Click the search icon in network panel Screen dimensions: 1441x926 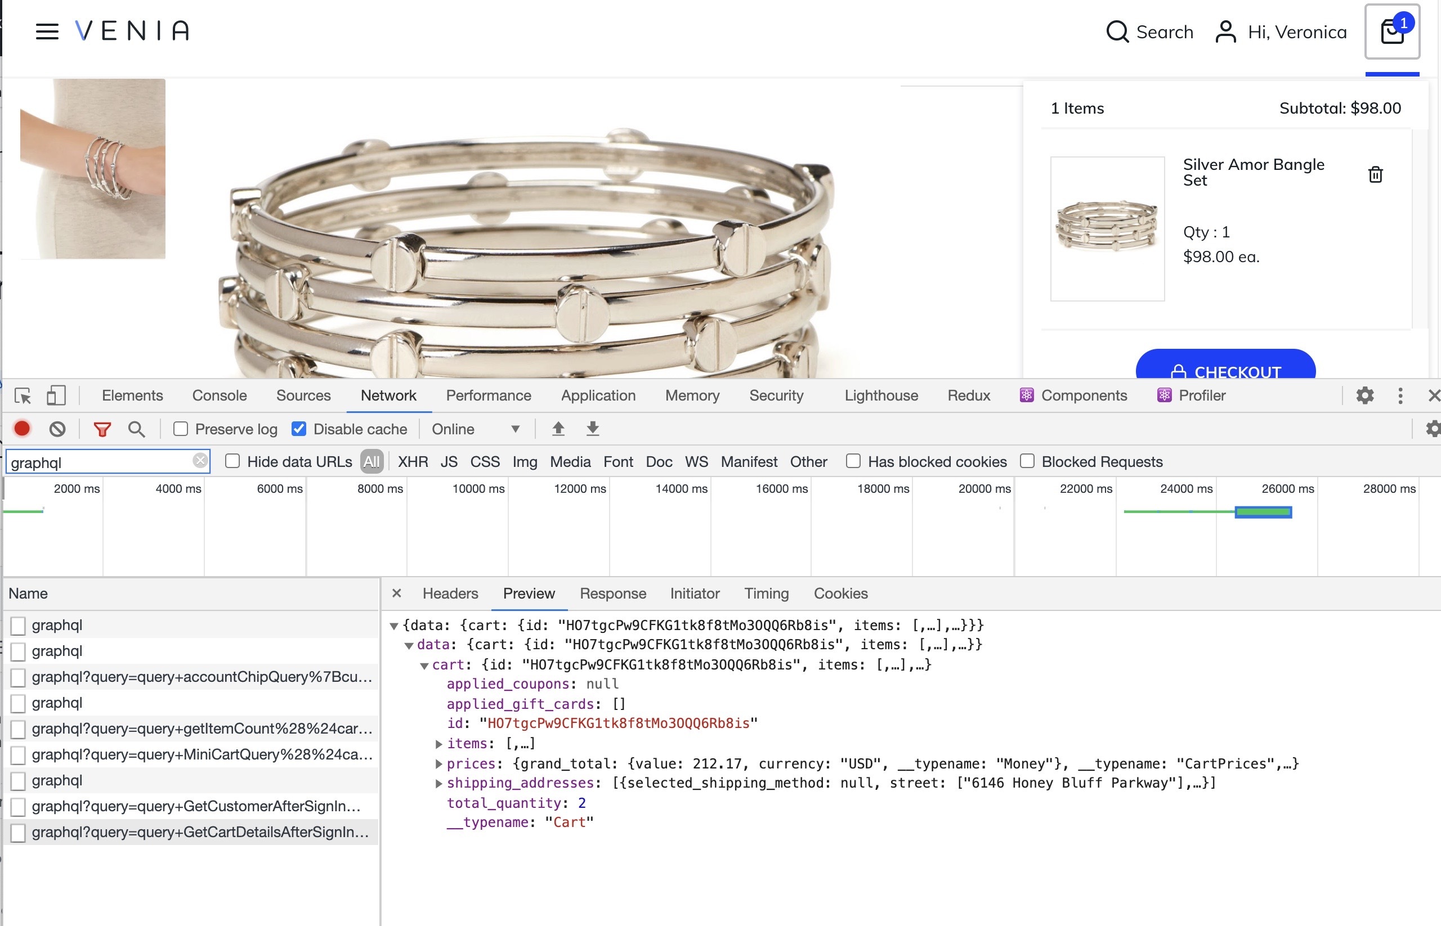(136, 428)
